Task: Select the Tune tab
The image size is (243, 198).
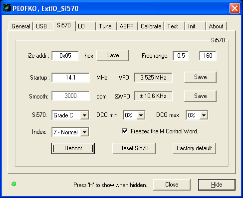Action: point(105,26)
